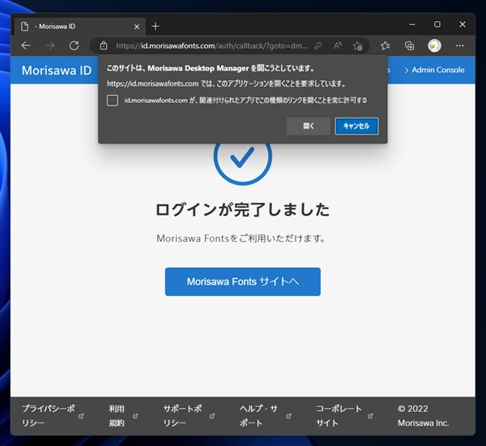The height and width of the screenshot is (446, 486).
Task: Open a new tab with the plus button
Action: point(156,27)
